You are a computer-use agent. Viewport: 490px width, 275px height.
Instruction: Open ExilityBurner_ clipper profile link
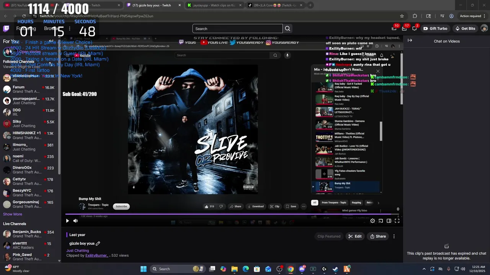[96, 255]
